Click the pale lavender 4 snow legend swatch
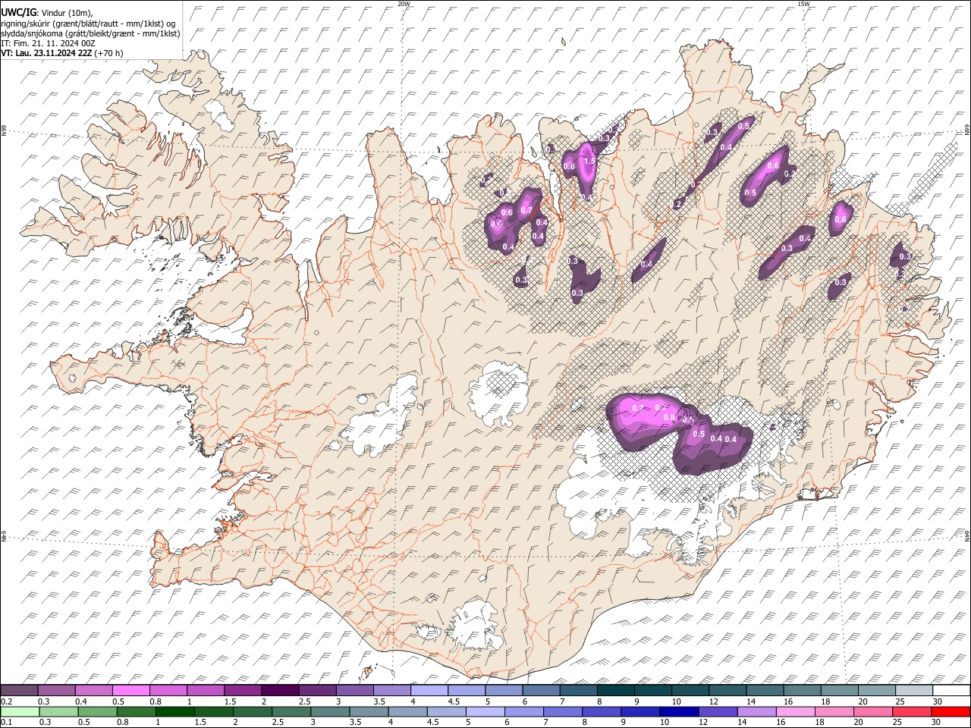This screenshot has height=728, width=971. point(428,691)
